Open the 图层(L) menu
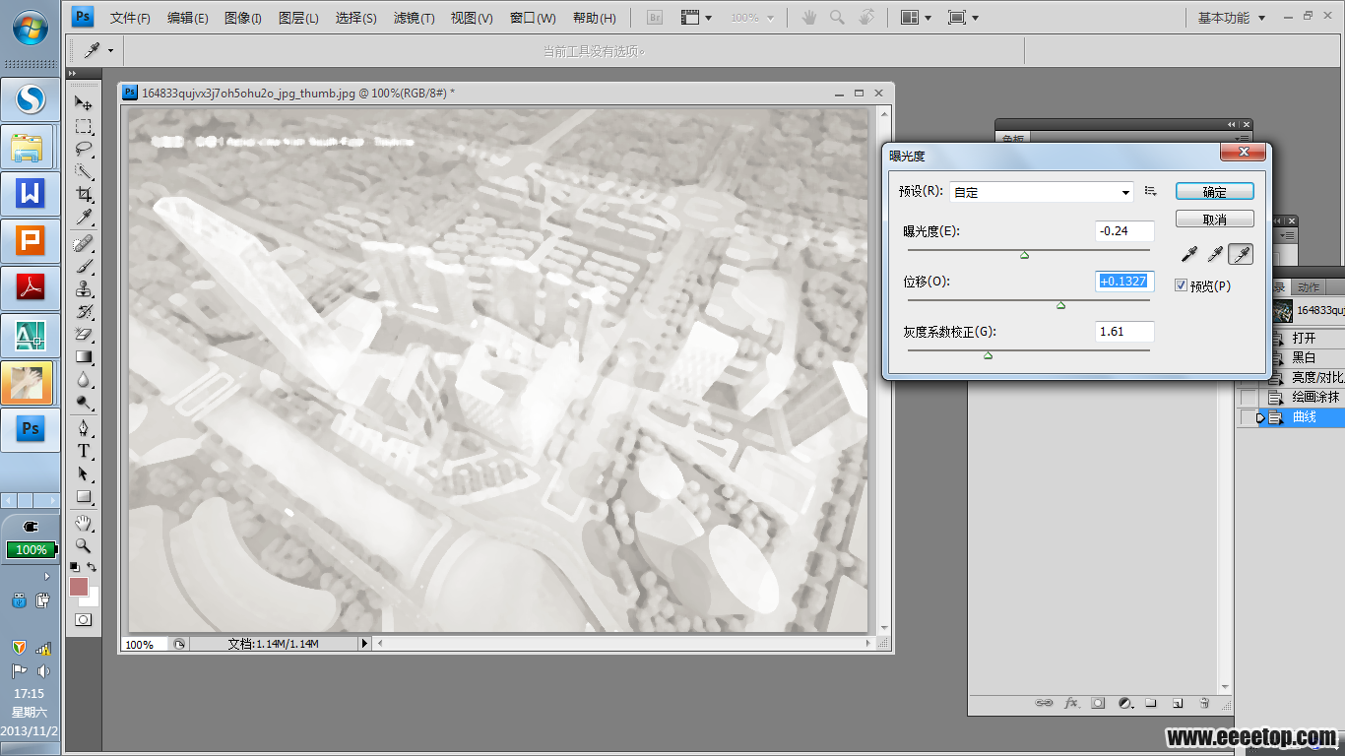1345x756 pixels. (x=298, y=18)
